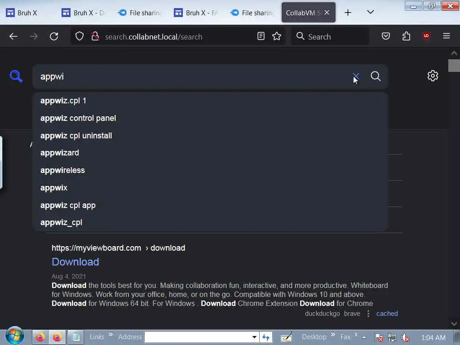Open the first Firefox taskbar icon
Viewport: 460px width, 345px height.
click(40, 337)
